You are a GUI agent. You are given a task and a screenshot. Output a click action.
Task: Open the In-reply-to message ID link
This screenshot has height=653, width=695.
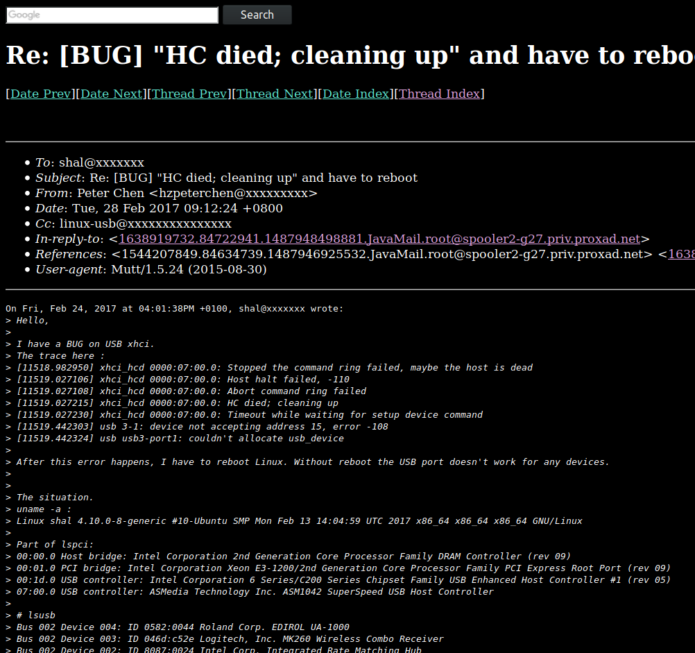pyautogui.click(x=379, y=239)
